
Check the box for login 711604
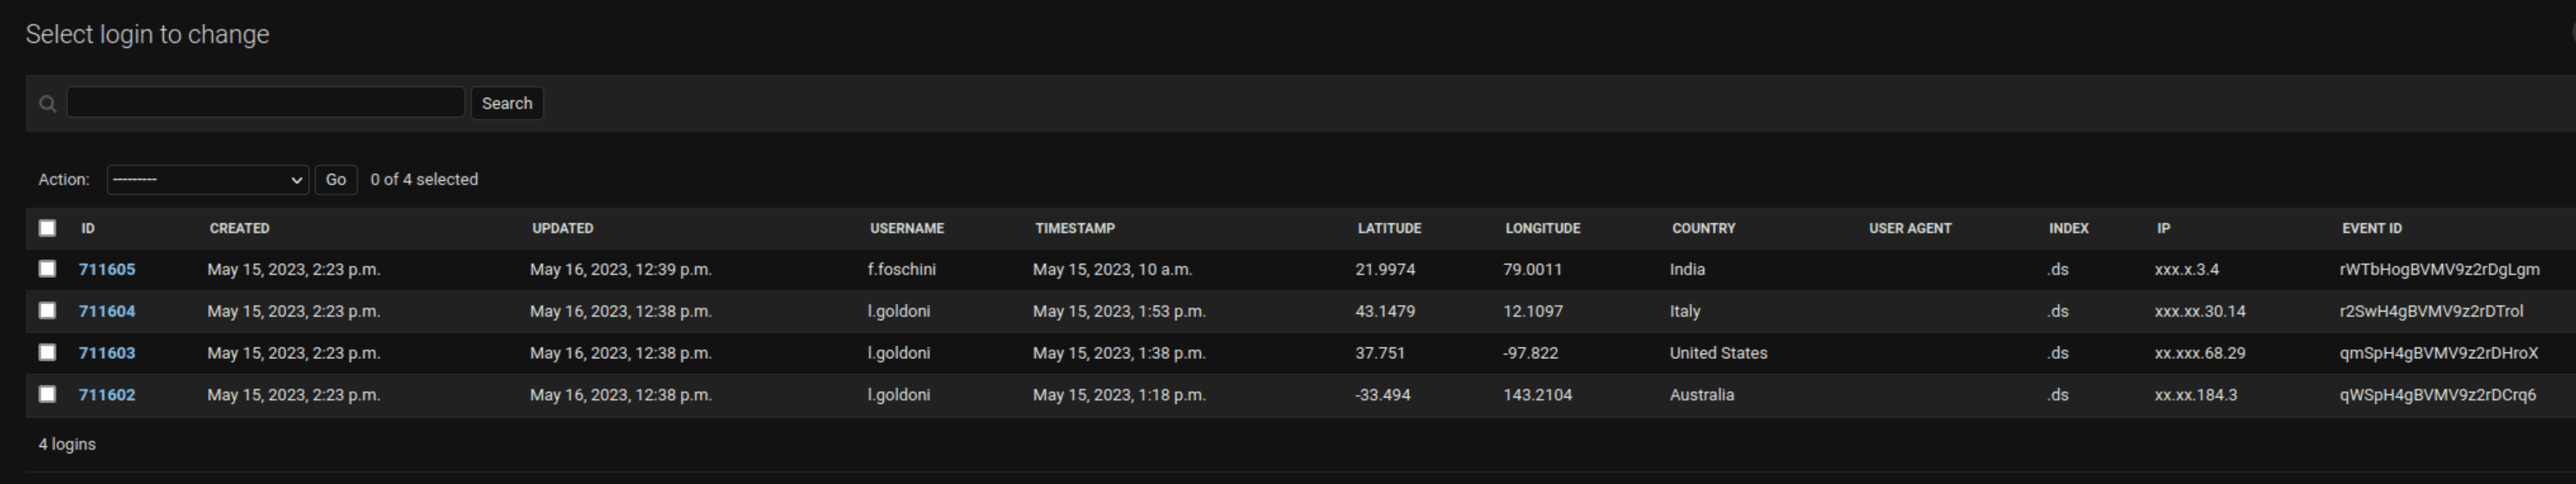[47, 311]
